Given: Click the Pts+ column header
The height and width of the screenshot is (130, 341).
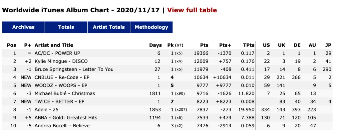Looking at the screenshot, I should (225, 45).
